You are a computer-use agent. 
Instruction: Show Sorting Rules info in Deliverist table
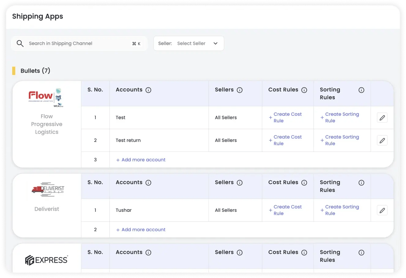tap(361, 183)
